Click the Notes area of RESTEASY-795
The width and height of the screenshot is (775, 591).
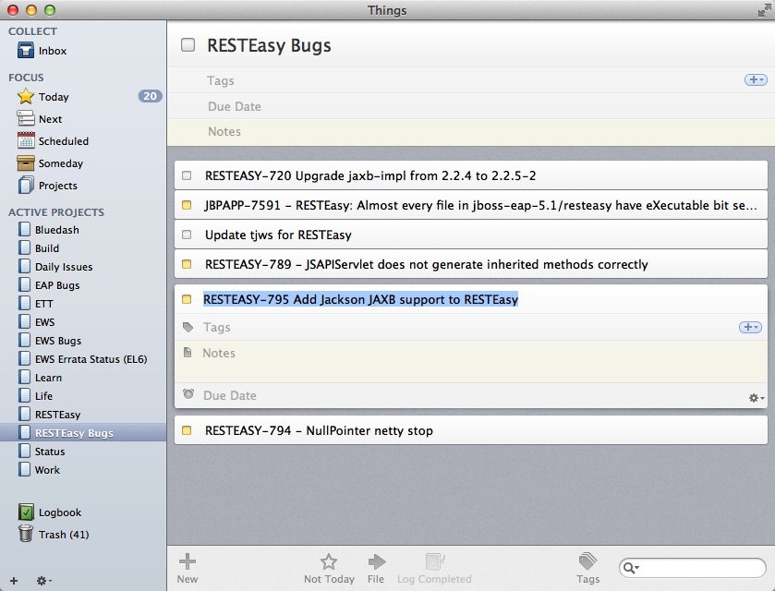click(x=462, y=360)
